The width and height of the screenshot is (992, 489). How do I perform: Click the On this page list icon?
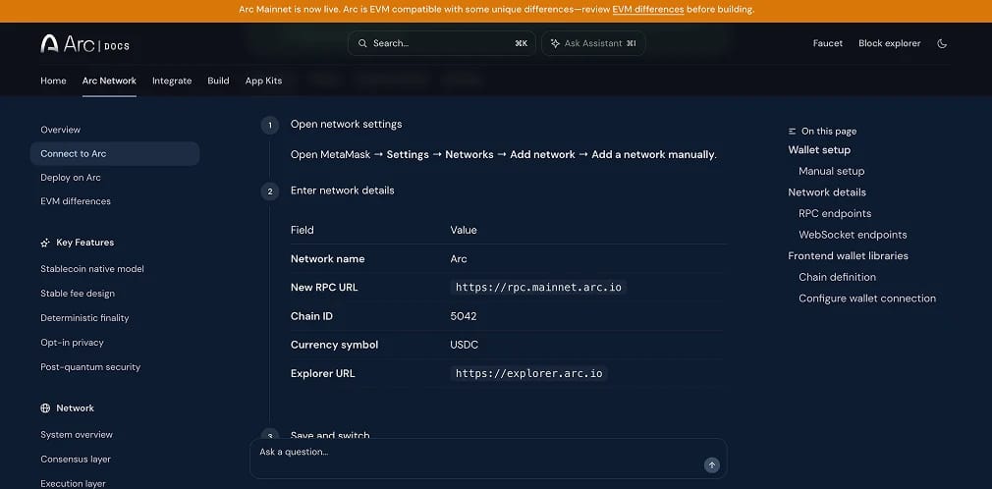coord(792,131)
